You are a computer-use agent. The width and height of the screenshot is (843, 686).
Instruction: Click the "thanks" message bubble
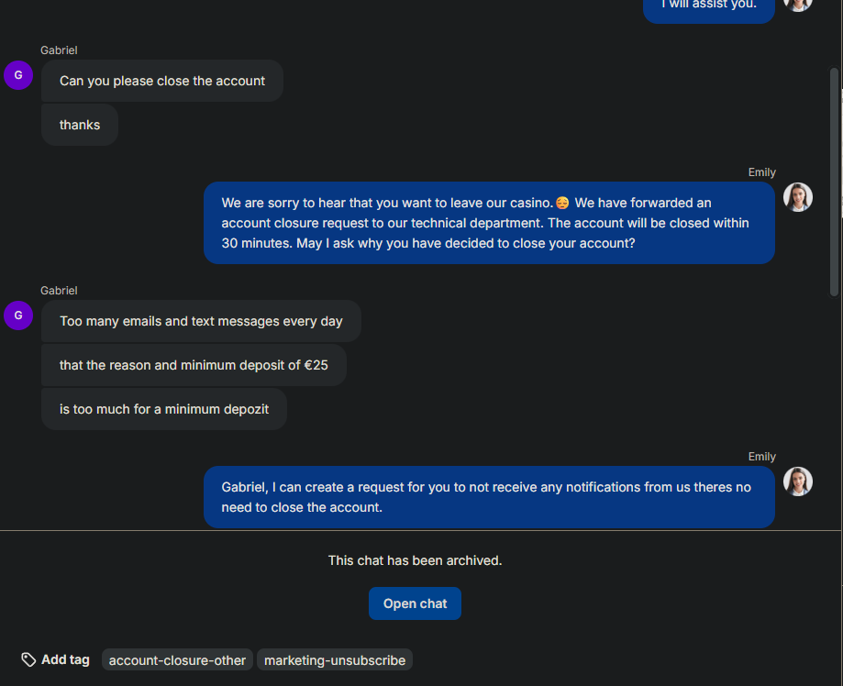(80, 125)
